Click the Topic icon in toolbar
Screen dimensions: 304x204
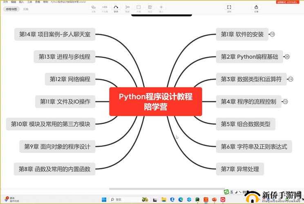pos(94,7)
